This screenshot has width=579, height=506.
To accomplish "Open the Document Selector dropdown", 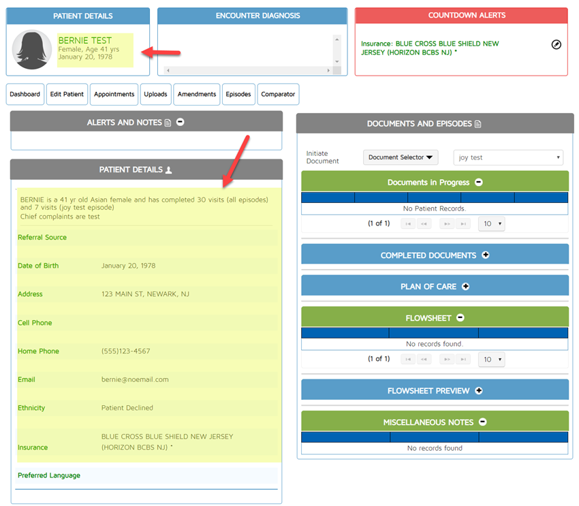I will (401, 157).
